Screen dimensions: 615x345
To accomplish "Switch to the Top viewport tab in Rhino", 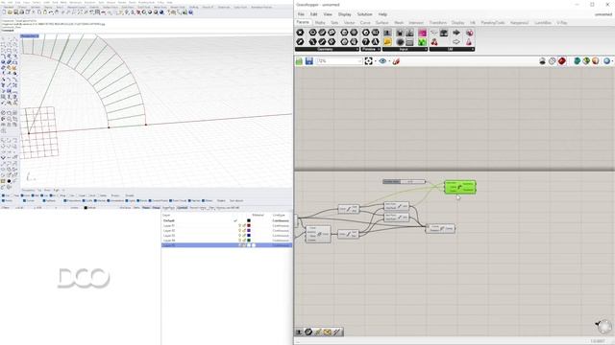I will tap(39, 191).
